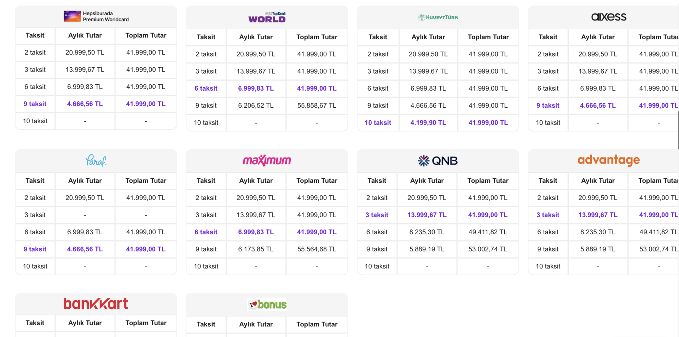679x337 pixels.
Task: Select highlighted 3 taksit in QNB table
Action: click(x=377, y=215)
